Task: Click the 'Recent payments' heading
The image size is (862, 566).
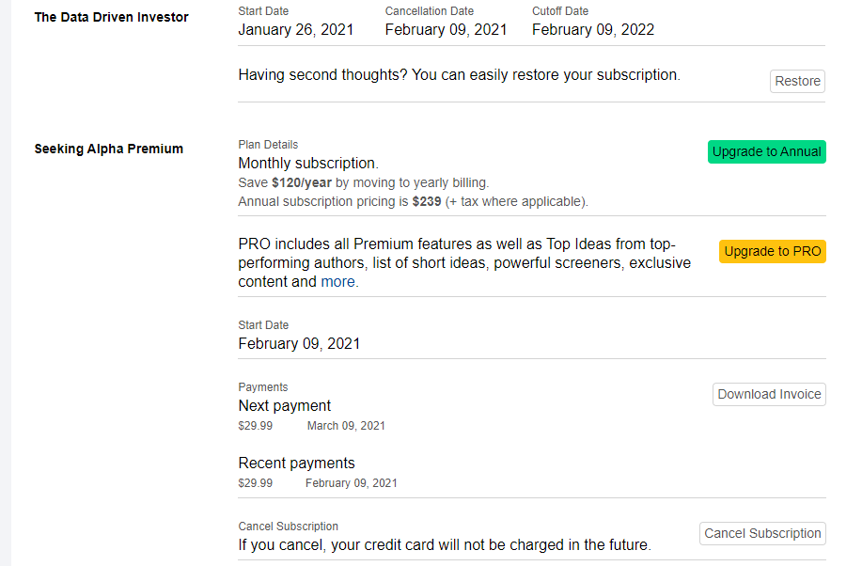Action: (x=296, y=463)
